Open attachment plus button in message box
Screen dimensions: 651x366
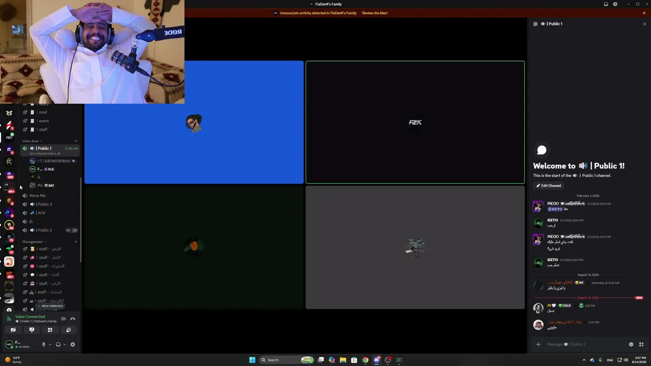[538, 344]
